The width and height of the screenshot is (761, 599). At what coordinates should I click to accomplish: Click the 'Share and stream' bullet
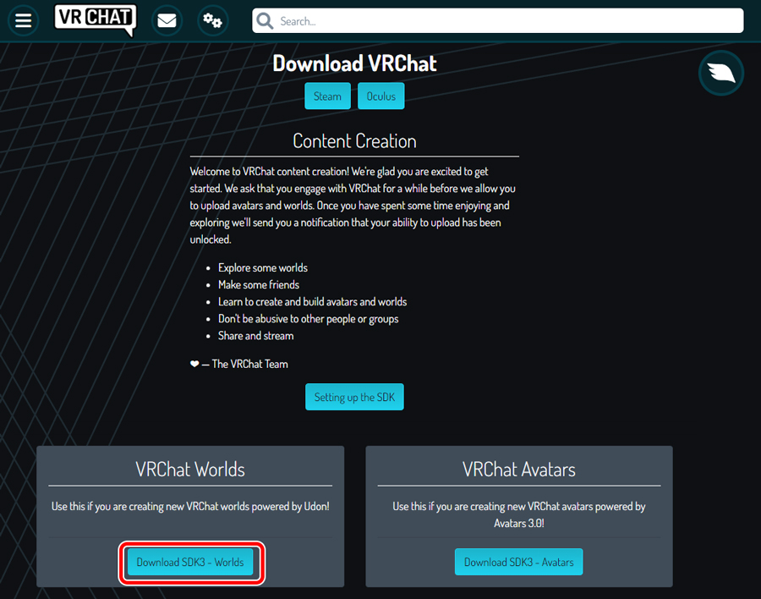point(255,336)
